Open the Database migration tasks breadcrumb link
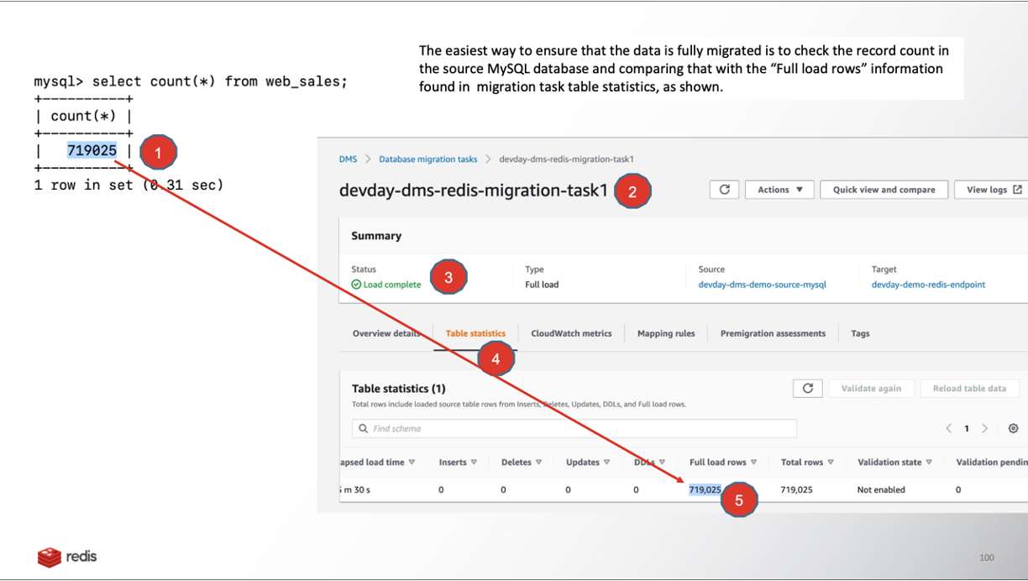This screenshot has width=1028, height=581. [x=427, y=159]
